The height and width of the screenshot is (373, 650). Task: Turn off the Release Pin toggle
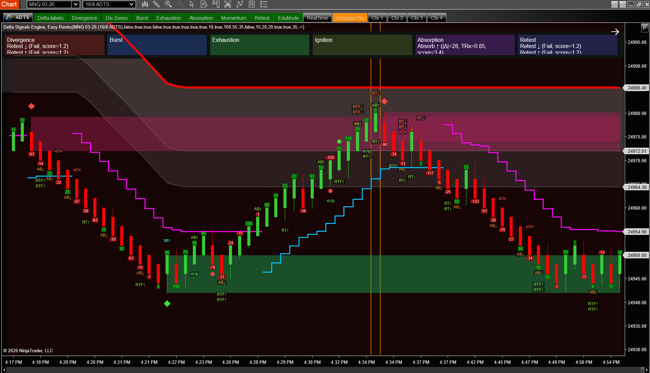tap(350, 18)
